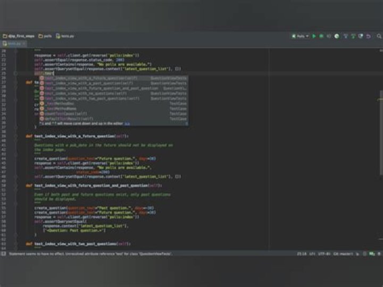Screen dimensions: 383x287
Task: Click the round white-green profiler icon
Action: click(337, 36)
